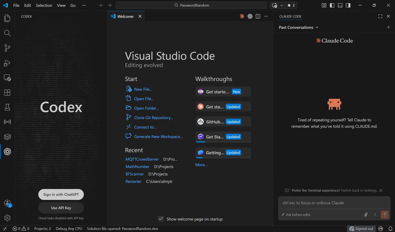Image resolution: width=395 pixels, height=232 pixels.
Task: Toggle Show welcome page on startup
Action: (x=161, y=219)
